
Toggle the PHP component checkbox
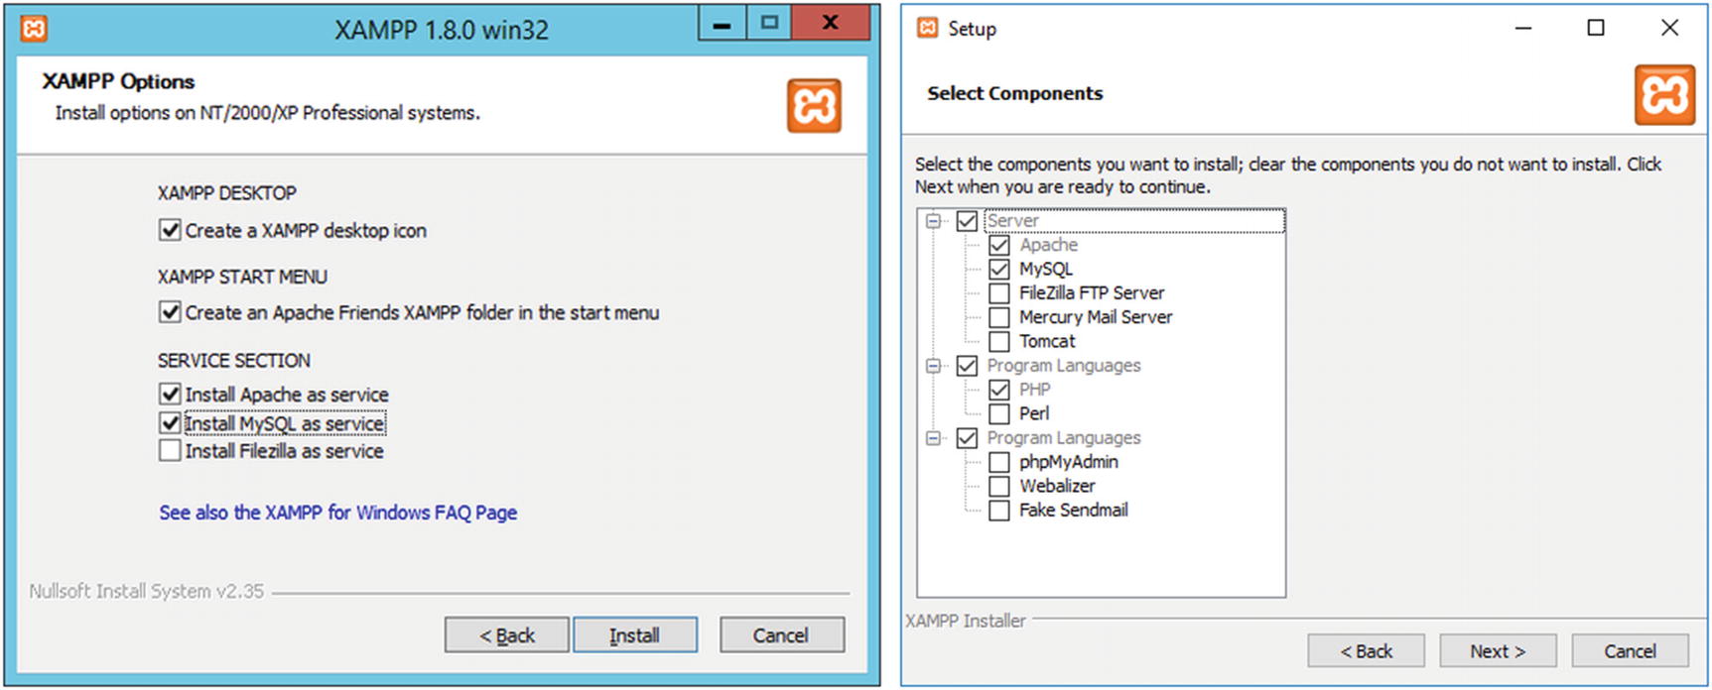click(x=999, y=390)
